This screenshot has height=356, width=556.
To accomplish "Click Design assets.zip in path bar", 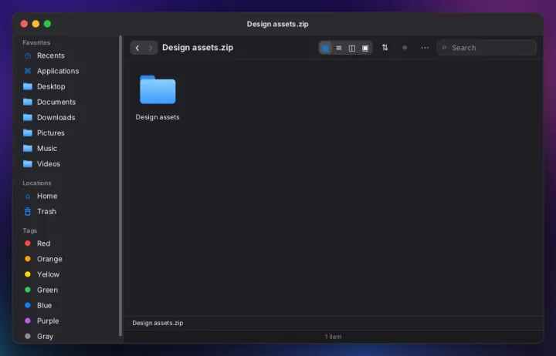I will [x=158, y=323].
